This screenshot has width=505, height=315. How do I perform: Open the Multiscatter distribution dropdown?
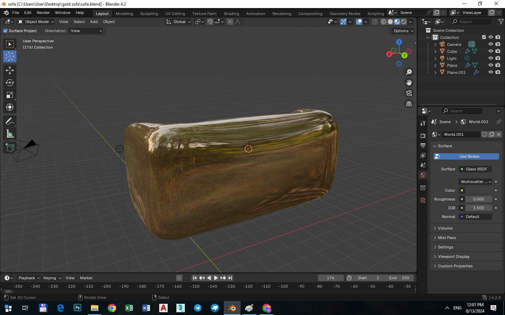(x=476, y=182)
